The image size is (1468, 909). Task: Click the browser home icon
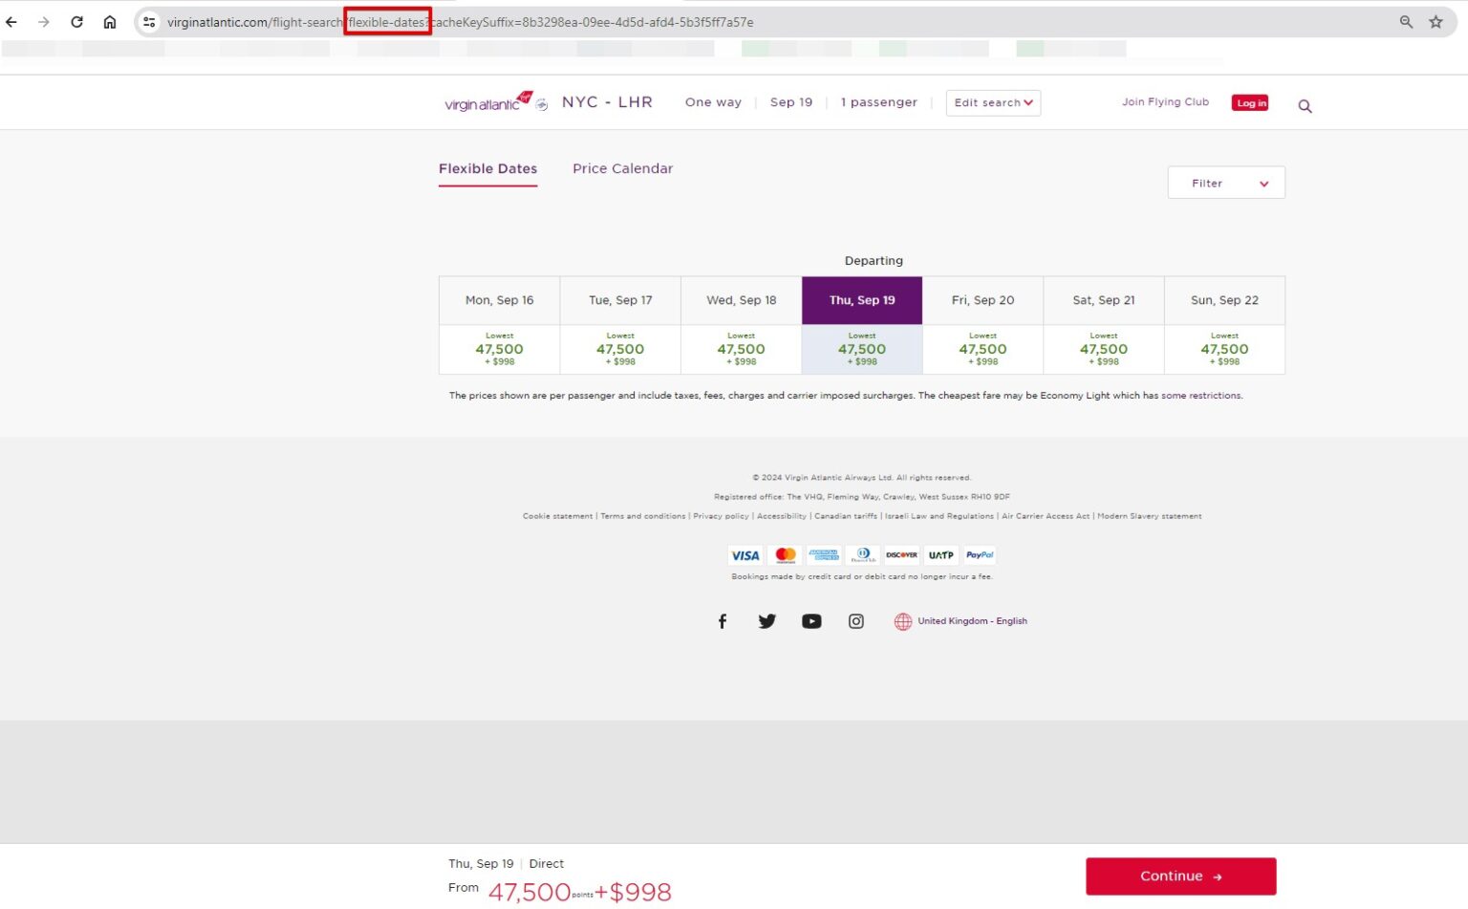[110, 22]
